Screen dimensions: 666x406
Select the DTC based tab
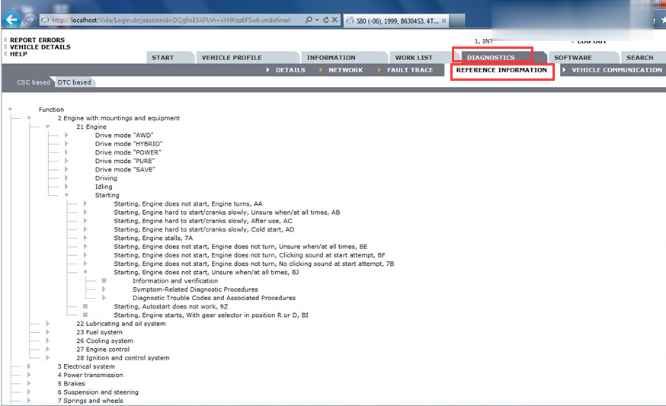tap(75, 82)
